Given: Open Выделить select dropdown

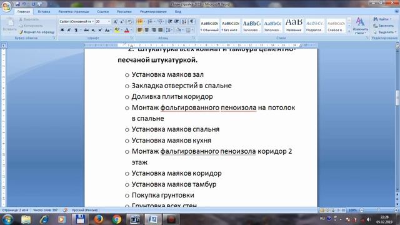Looking at the screenshot, I should [385, 32].
